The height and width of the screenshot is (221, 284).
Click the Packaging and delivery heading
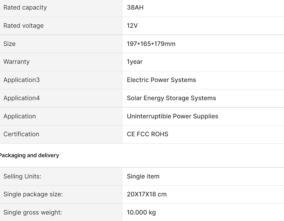click(29, 155)
